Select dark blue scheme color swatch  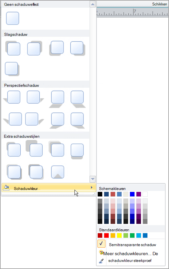pyautogui.click(x=106, y=194)
